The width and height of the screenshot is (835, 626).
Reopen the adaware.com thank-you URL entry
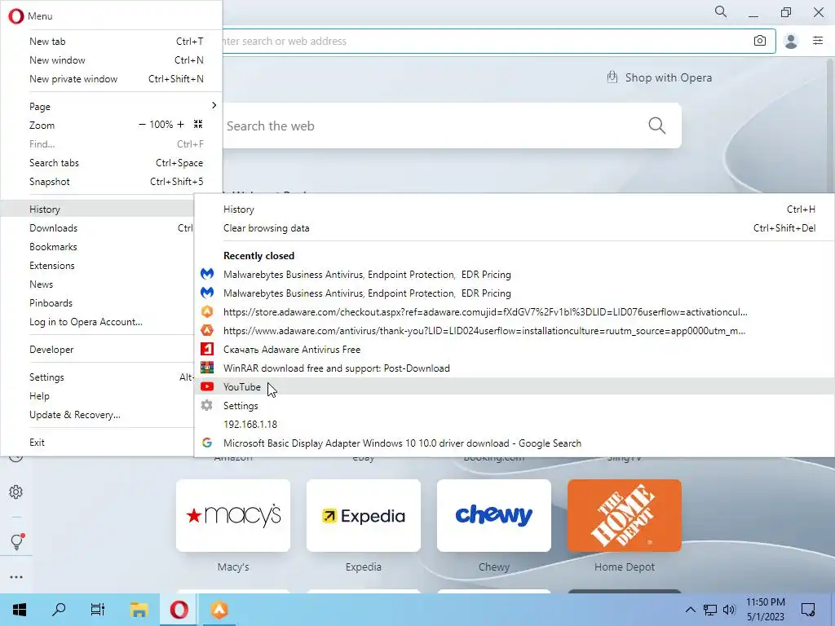click(515, 331)
